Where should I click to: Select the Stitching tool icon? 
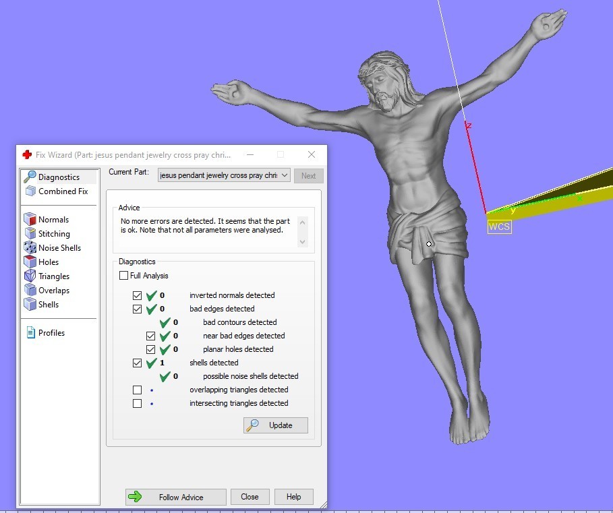30,234
